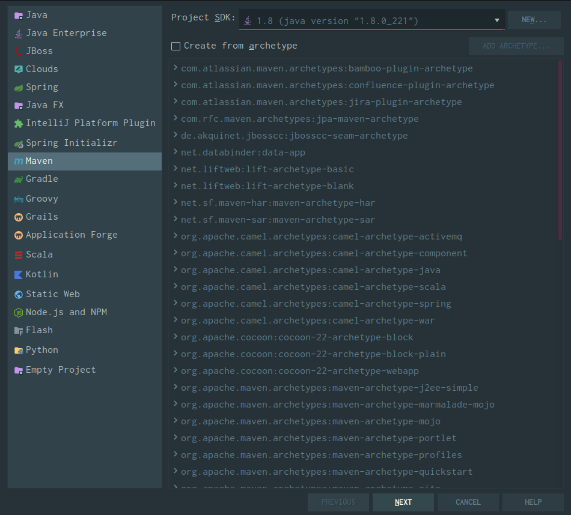
Task: Expand the jbosscc-seam-archetype entry
Action: (x=176, y=135)
